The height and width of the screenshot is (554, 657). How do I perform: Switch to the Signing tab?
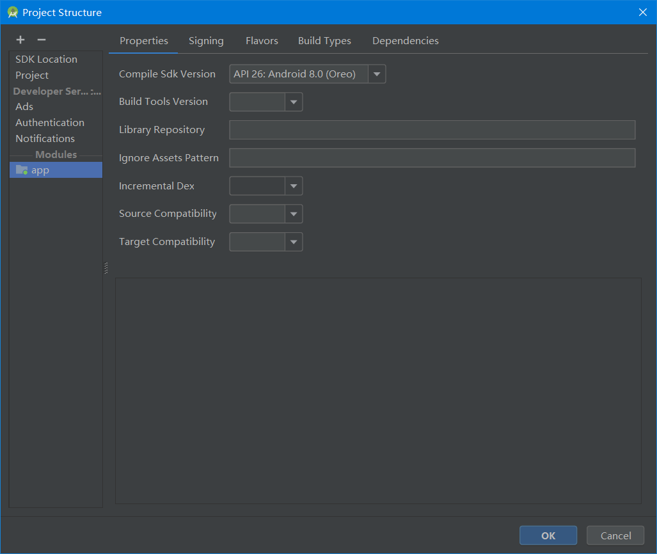(206, 40)
